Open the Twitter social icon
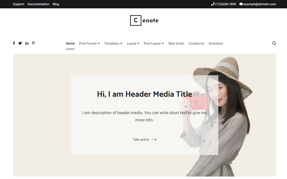287x179 pixels. pyautogui.click(x=20, y=43)
